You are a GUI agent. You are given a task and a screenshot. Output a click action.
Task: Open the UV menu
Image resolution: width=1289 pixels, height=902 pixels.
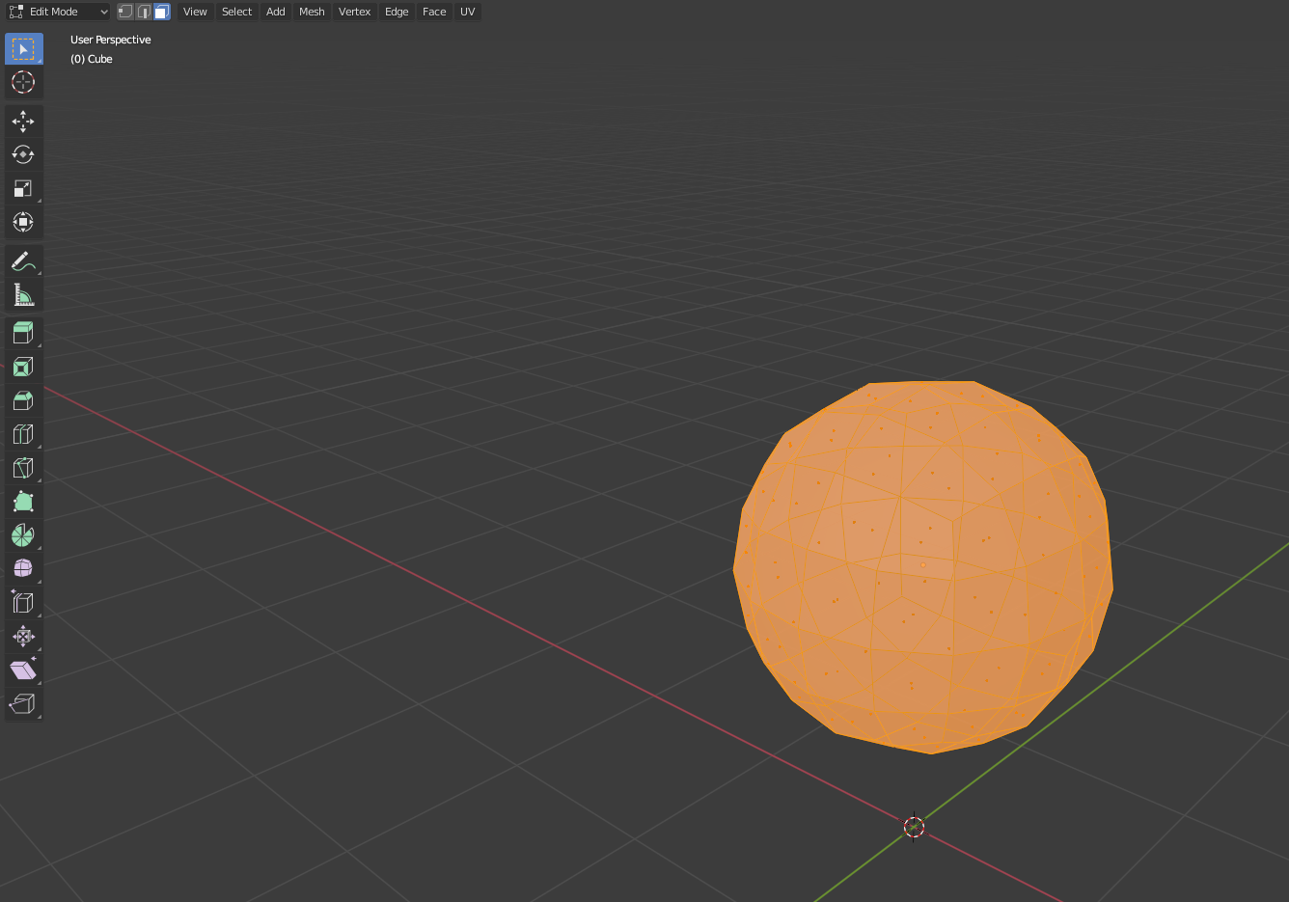[x=468, y=12]
